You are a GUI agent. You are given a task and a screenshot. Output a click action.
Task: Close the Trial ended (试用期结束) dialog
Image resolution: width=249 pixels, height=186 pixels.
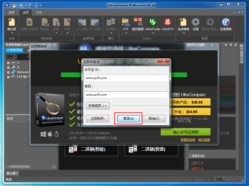212,45
